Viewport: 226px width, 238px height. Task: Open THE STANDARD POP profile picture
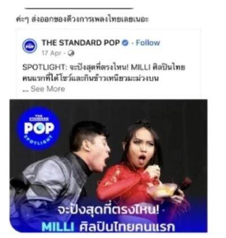point(29,46)
